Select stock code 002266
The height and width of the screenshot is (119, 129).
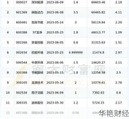point(22,43)
